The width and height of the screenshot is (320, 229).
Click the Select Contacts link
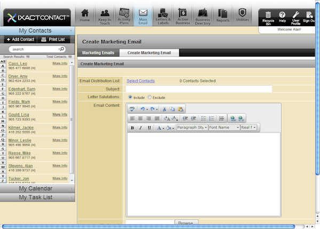click(140, 81)
